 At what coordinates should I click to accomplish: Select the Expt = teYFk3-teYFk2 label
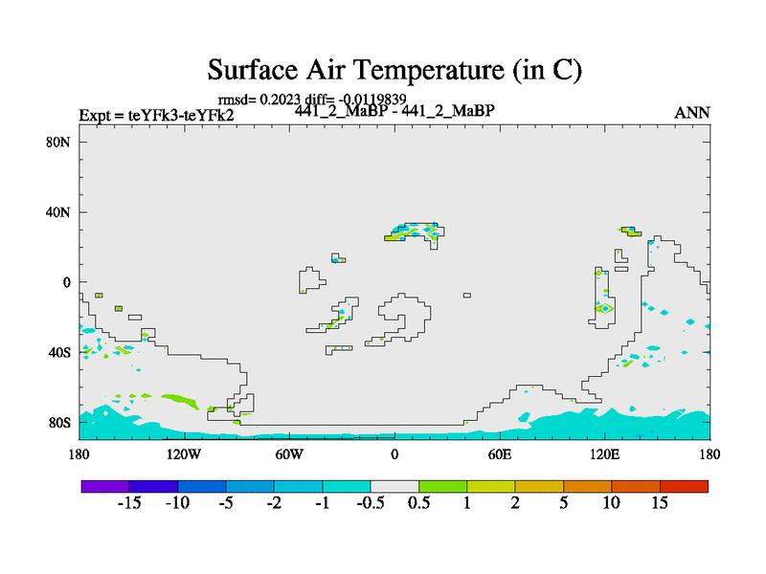pyautogui.click(x=155, y=116)
